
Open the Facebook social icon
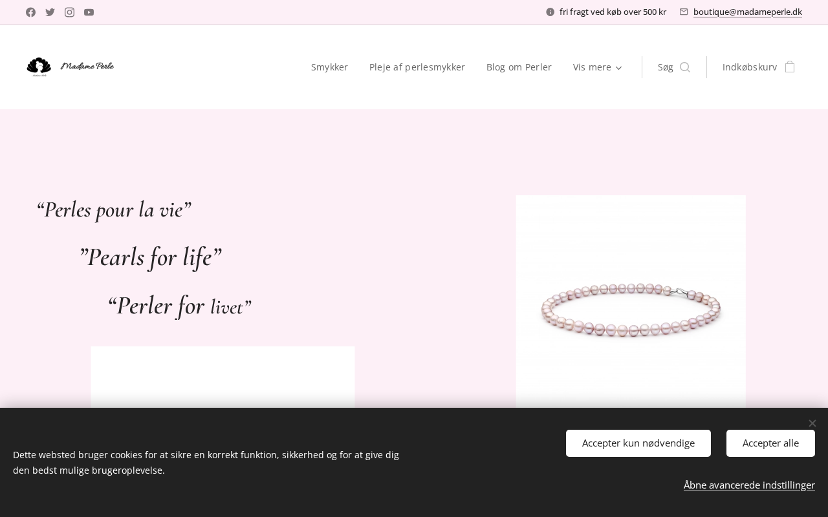click(30, 12)
